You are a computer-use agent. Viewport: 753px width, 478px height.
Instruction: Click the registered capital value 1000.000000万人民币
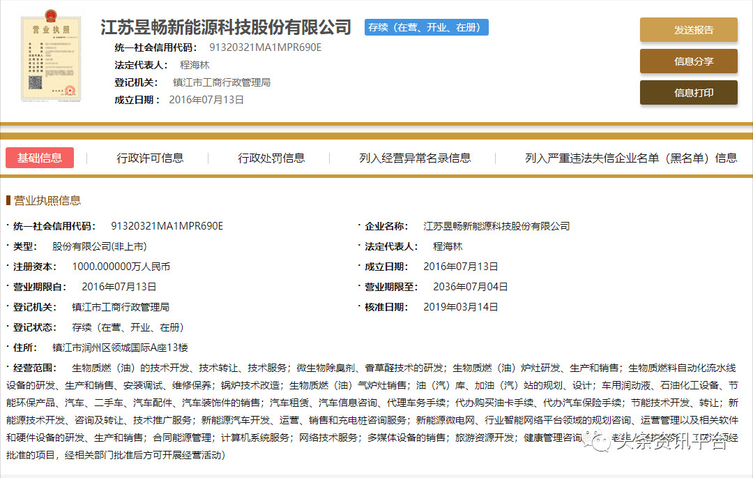coord(121,267)
